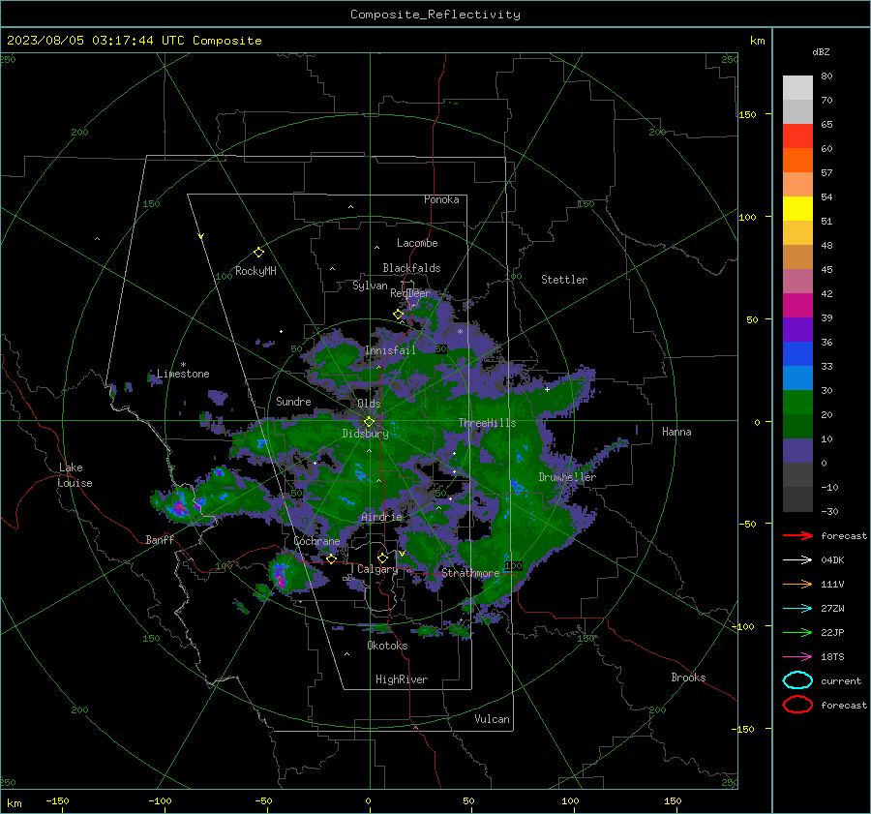The image size is (871, 814).
Task: Click the red 65 dBZ color swatch
Action: click(x=797, y=136)
